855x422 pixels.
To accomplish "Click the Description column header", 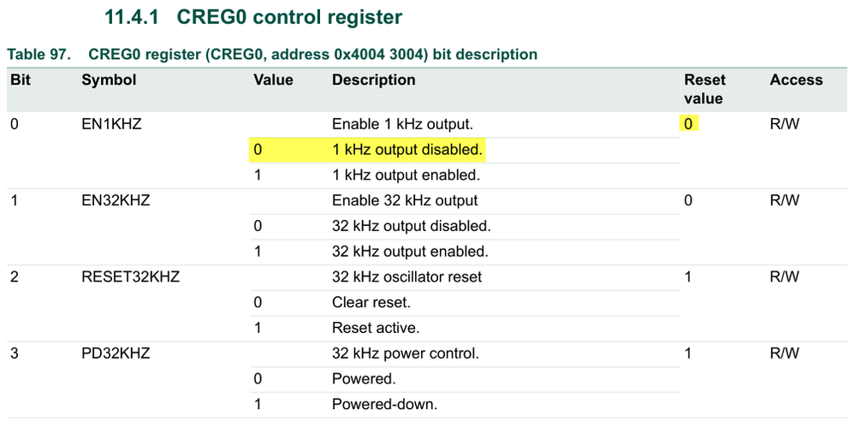I will click(373, 80).
